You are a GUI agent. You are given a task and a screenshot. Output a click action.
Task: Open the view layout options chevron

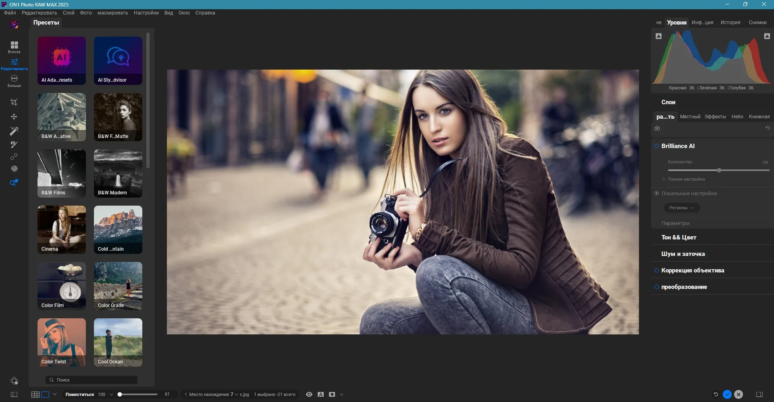(x=55, y=394)
